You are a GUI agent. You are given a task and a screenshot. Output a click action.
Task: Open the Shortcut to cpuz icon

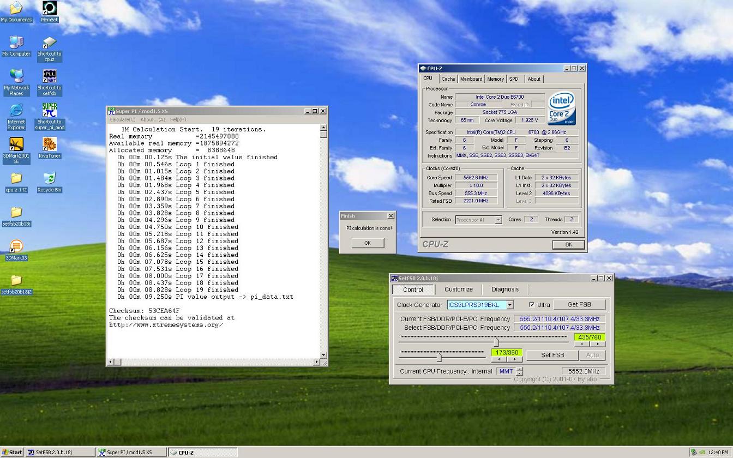click(49, 43)
